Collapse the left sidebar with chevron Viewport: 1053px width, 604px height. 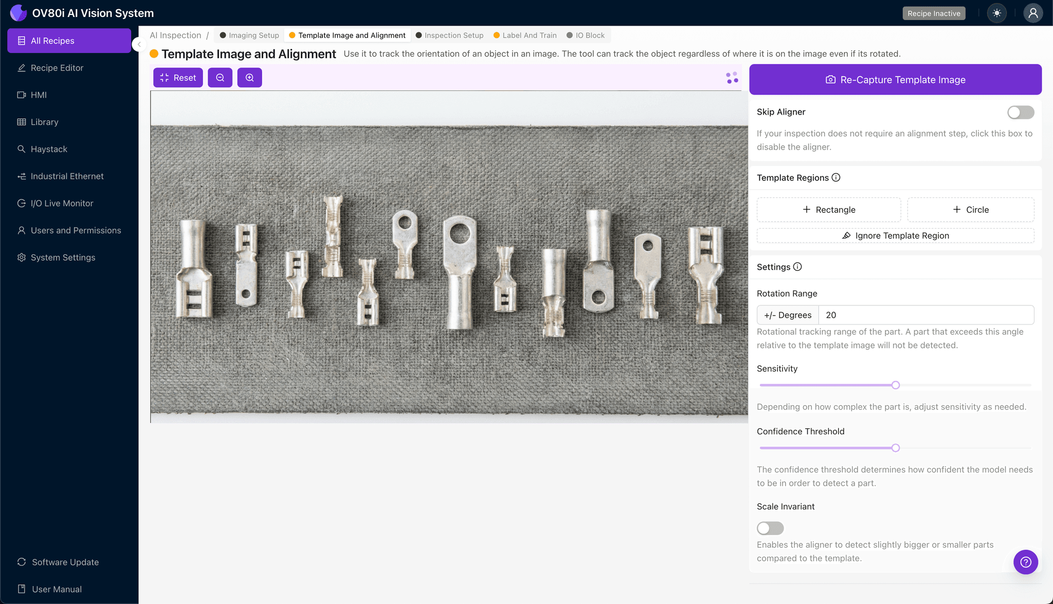[x=139, y=44]
